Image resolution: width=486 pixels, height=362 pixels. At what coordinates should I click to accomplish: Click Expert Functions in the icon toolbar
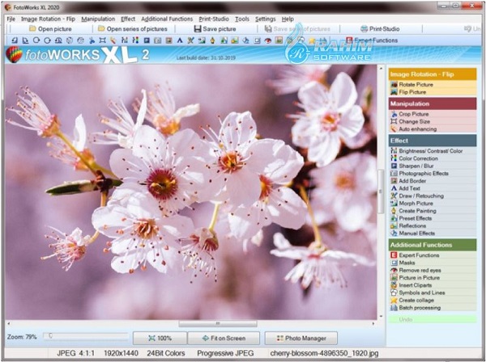372,40
